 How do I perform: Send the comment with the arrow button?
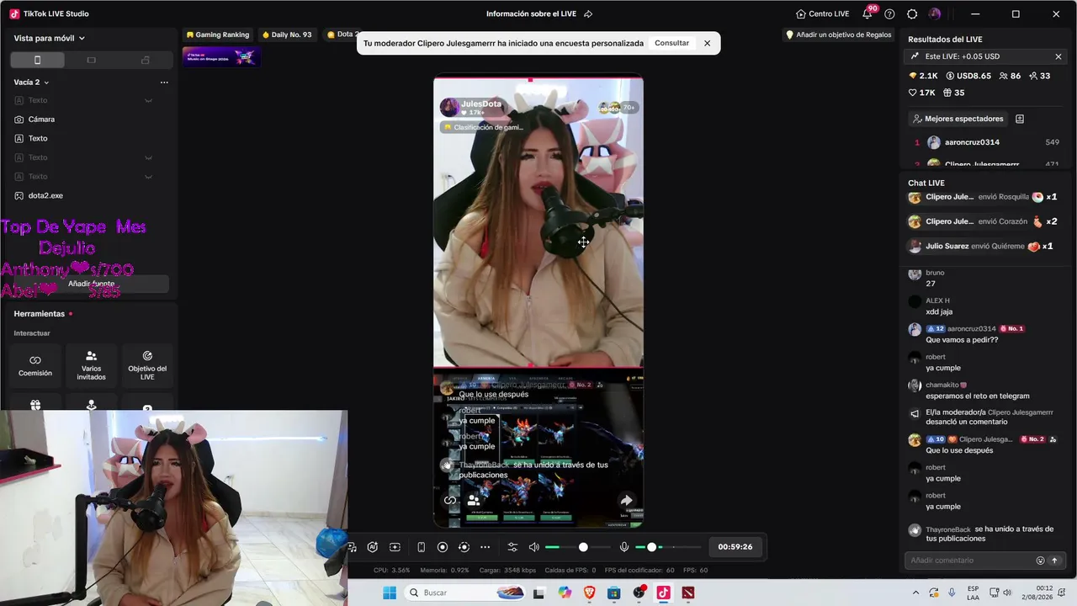pyautogui.click(x=1054, y=561)
